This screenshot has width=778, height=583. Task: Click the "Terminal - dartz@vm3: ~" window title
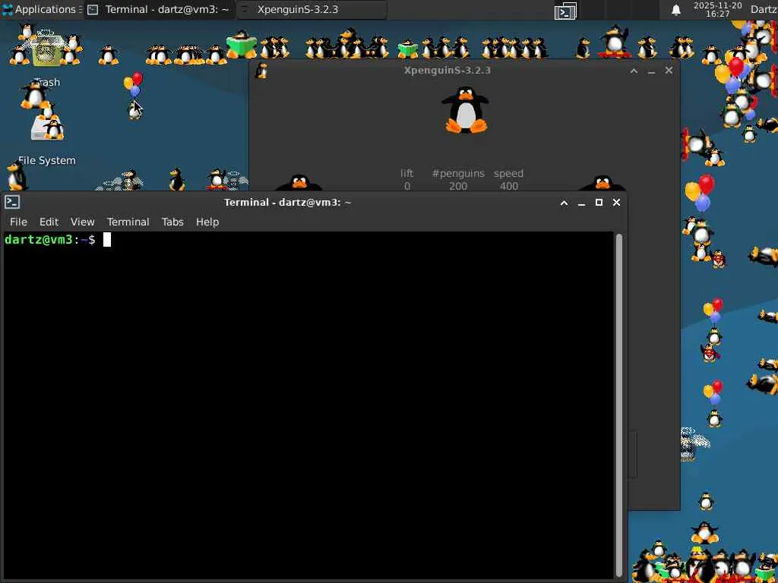[288, 202]
